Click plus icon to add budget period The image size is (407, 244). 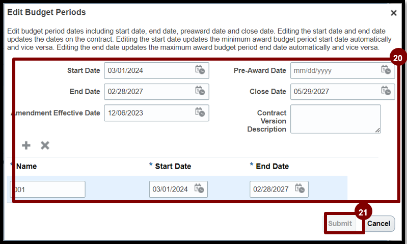tap(26, 146)
